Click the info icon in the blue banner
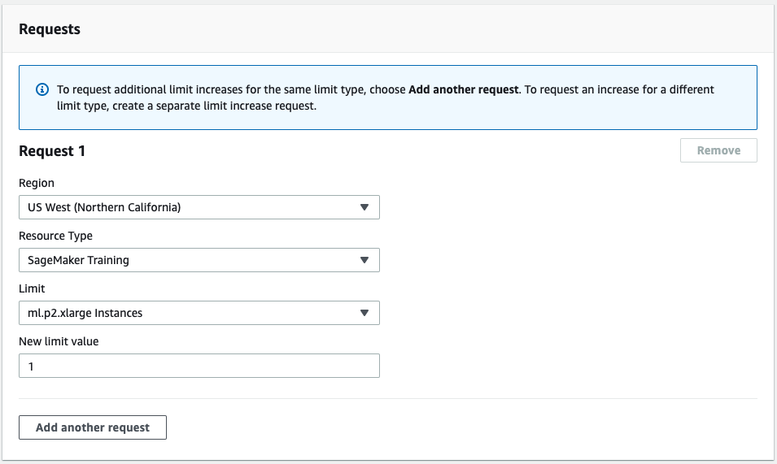 point(42,89)
